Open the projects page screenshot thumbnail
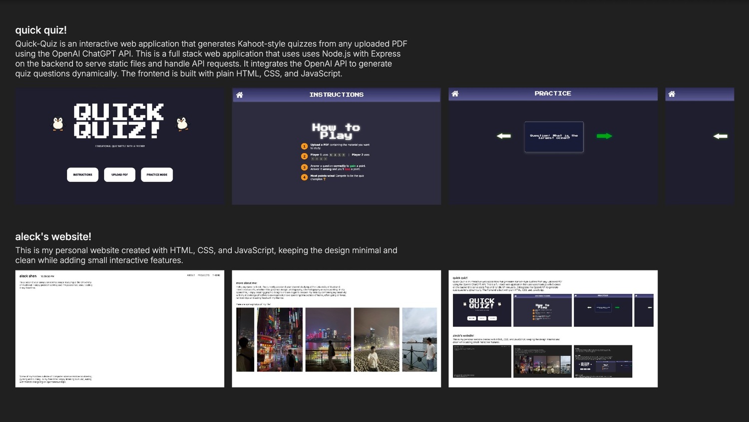 (553, 329)
